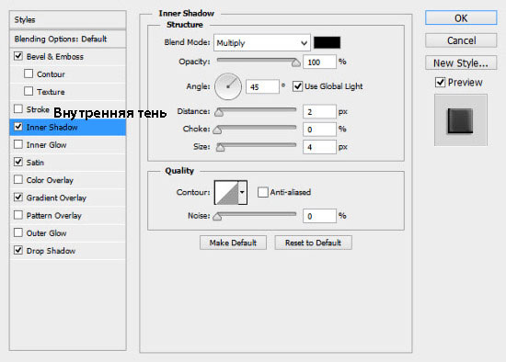
Task: Uncheck Use Global Light
Action: click(297, 86)
